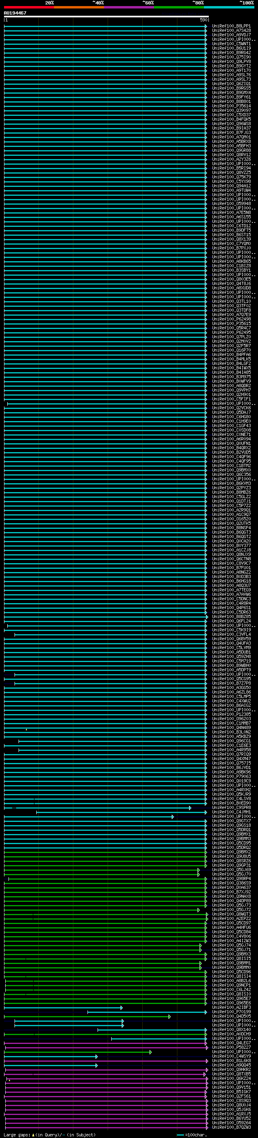This screenshot has height=1138, width=258.
Task: Select UniRef100_A9T170 label
Action: click(231, 70)
